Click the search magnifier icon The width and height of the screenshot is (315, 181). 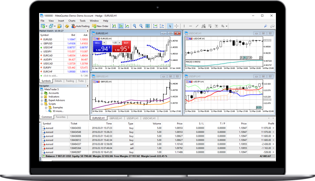[x=266, y=26]
